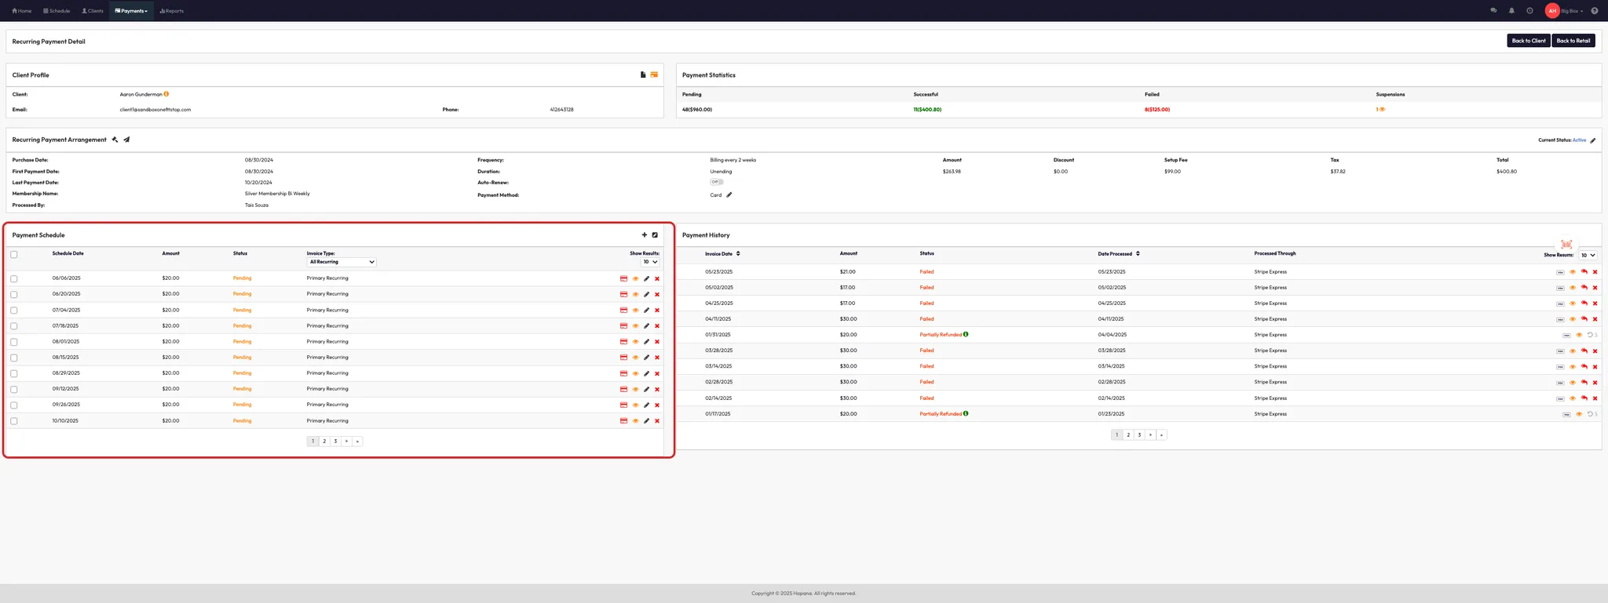Go to Reports in the top navigation
The image size is (1608, 603).
point(172,11)
